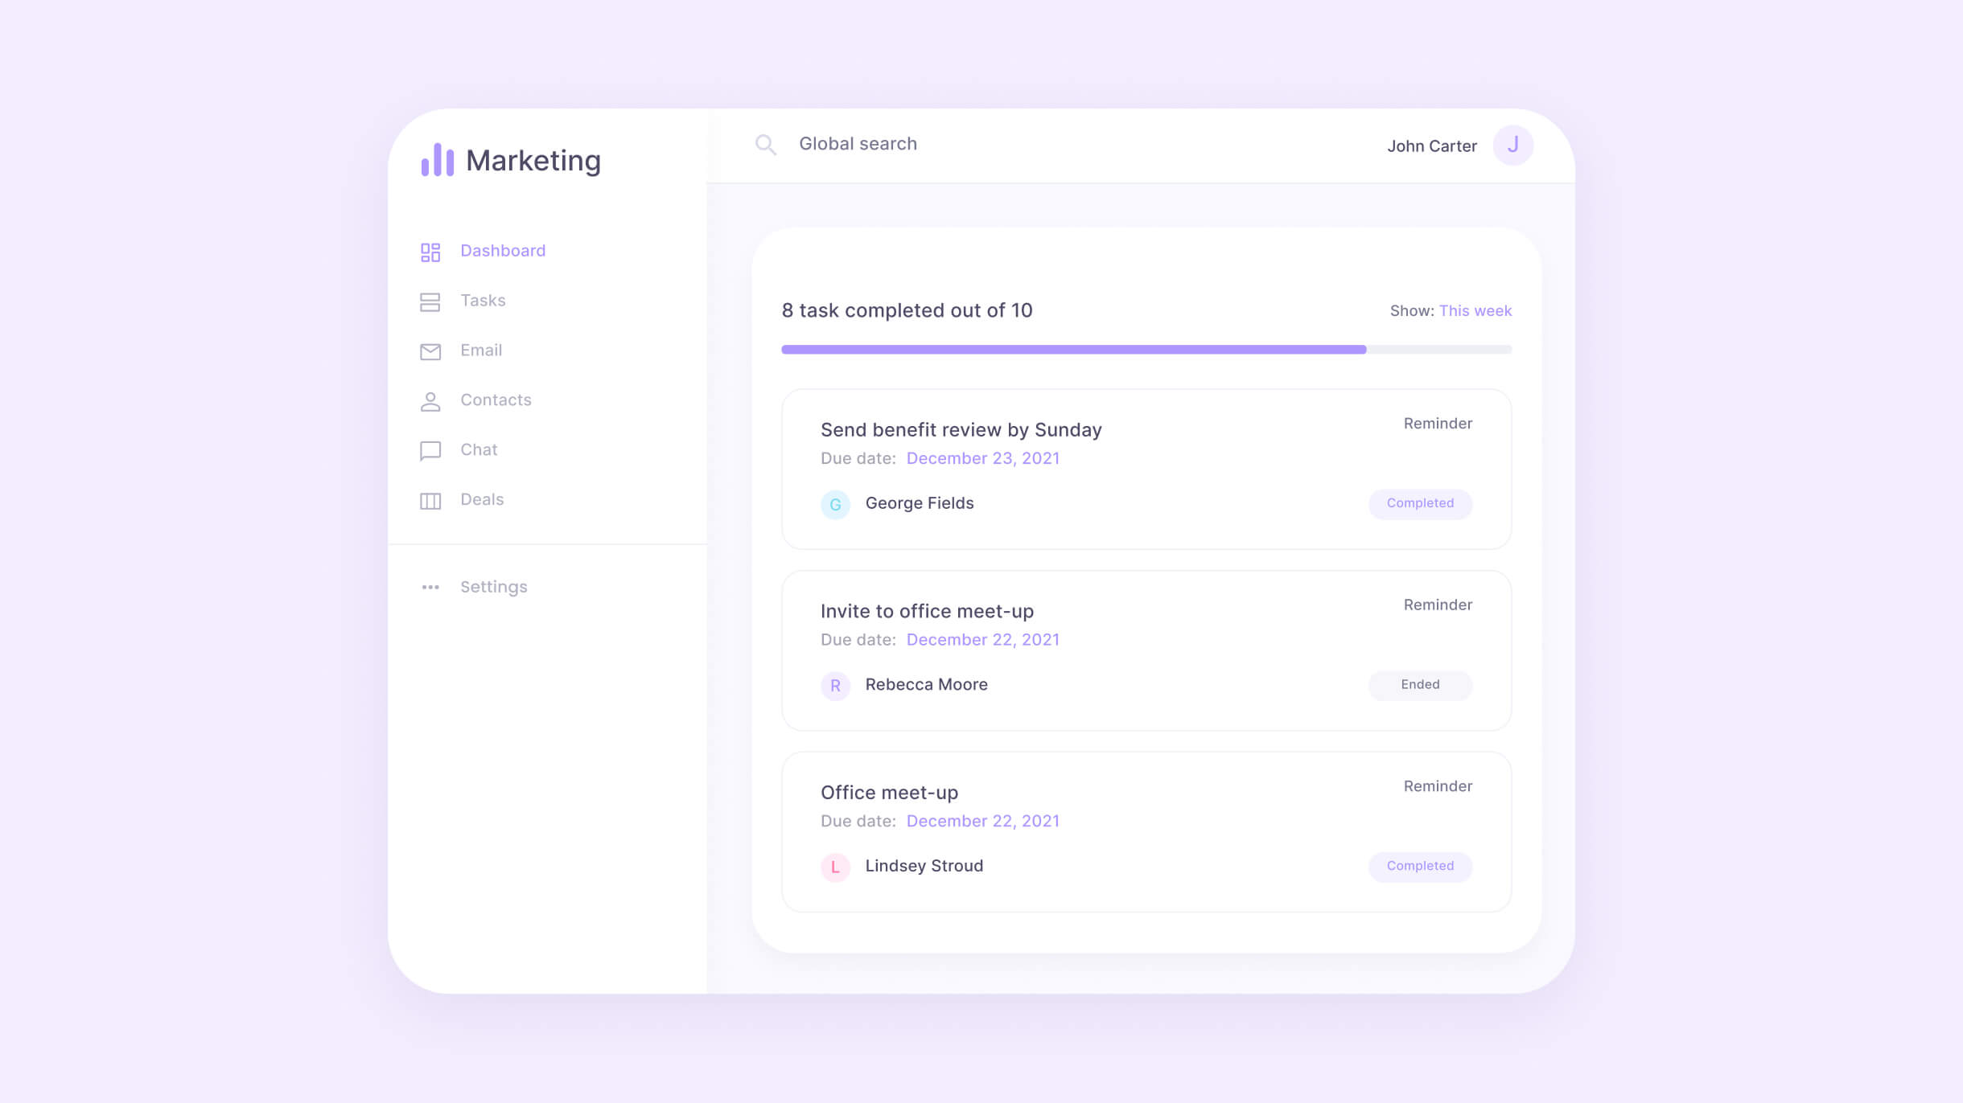
Task: Toggle the Ended status on Rebecca Moore's task
Action: pyautogui.click(x=1420, y=685)
